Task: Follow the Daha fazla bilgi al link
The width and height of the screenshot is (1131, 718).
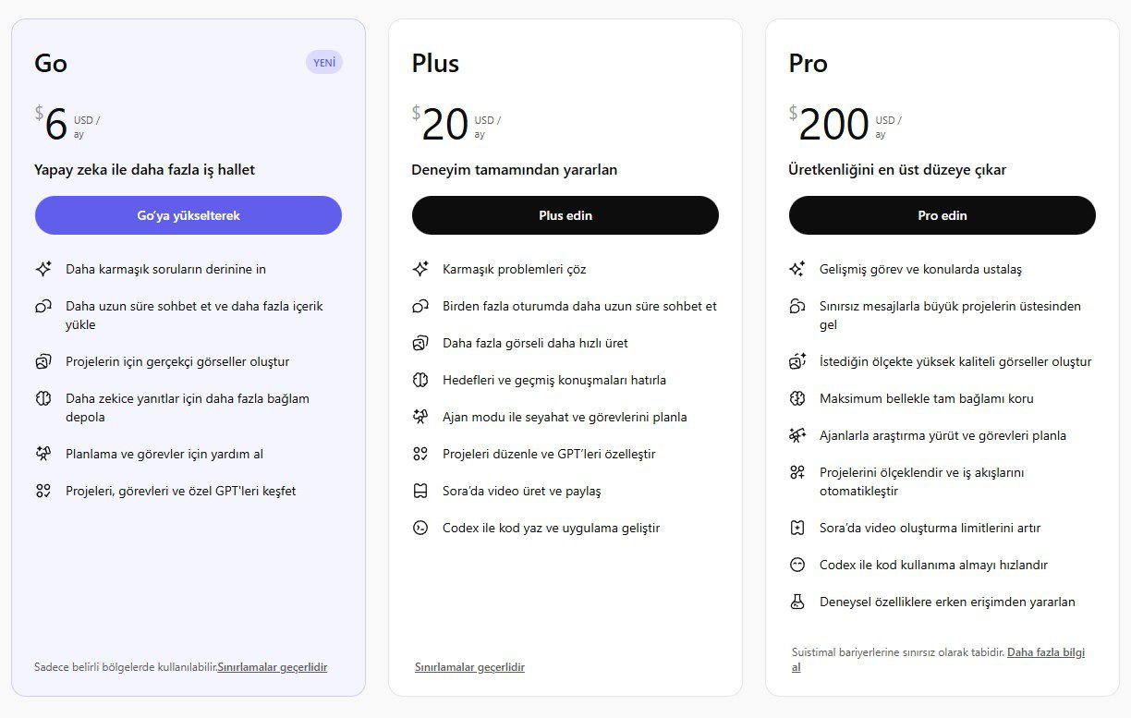Action: point(1045,652)
